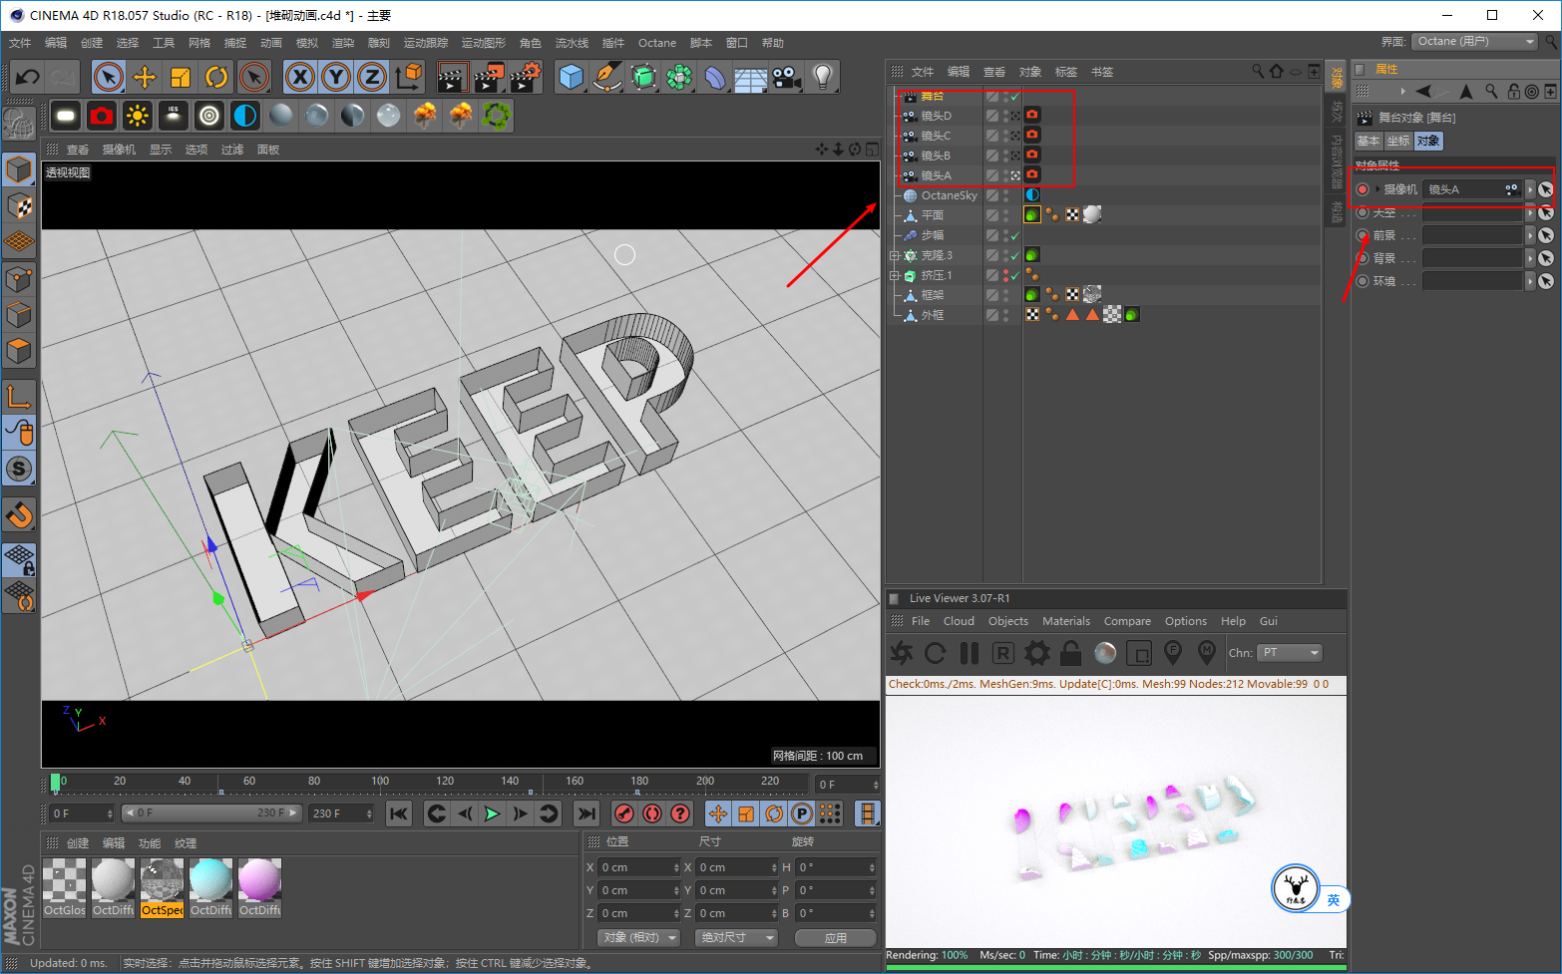Viewport: 1562px width, 974px height.
Task: Click the 应用 apply button
Action: point(836,938)
